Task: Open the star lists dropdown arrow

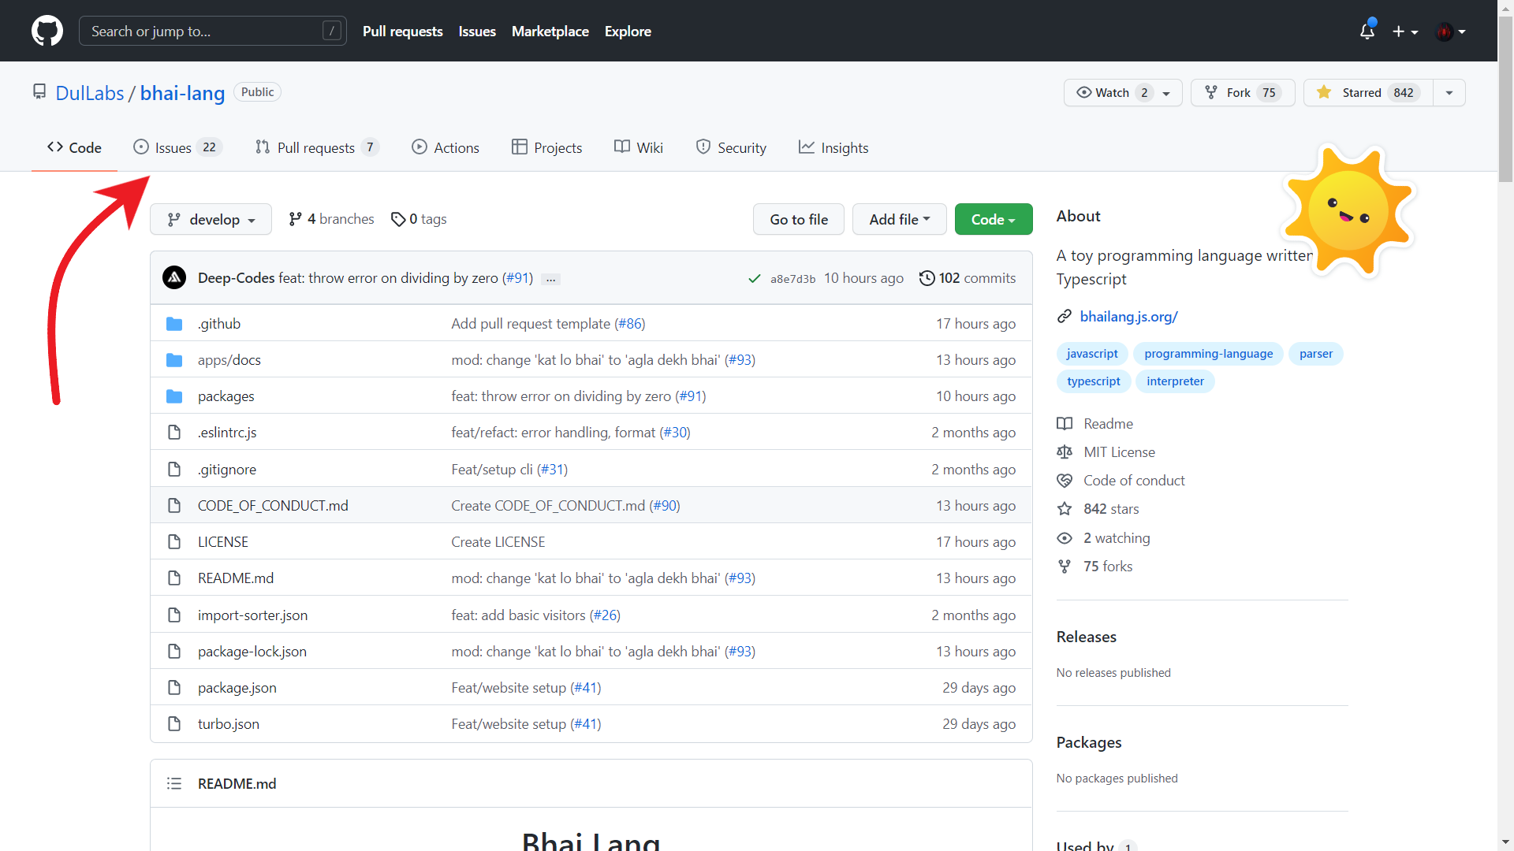Action: [1449, 92]
